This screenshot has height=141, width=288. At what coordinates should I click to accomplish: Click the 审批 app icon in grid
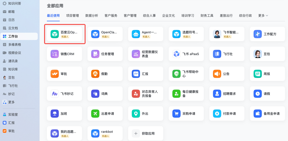click(55, 74)
